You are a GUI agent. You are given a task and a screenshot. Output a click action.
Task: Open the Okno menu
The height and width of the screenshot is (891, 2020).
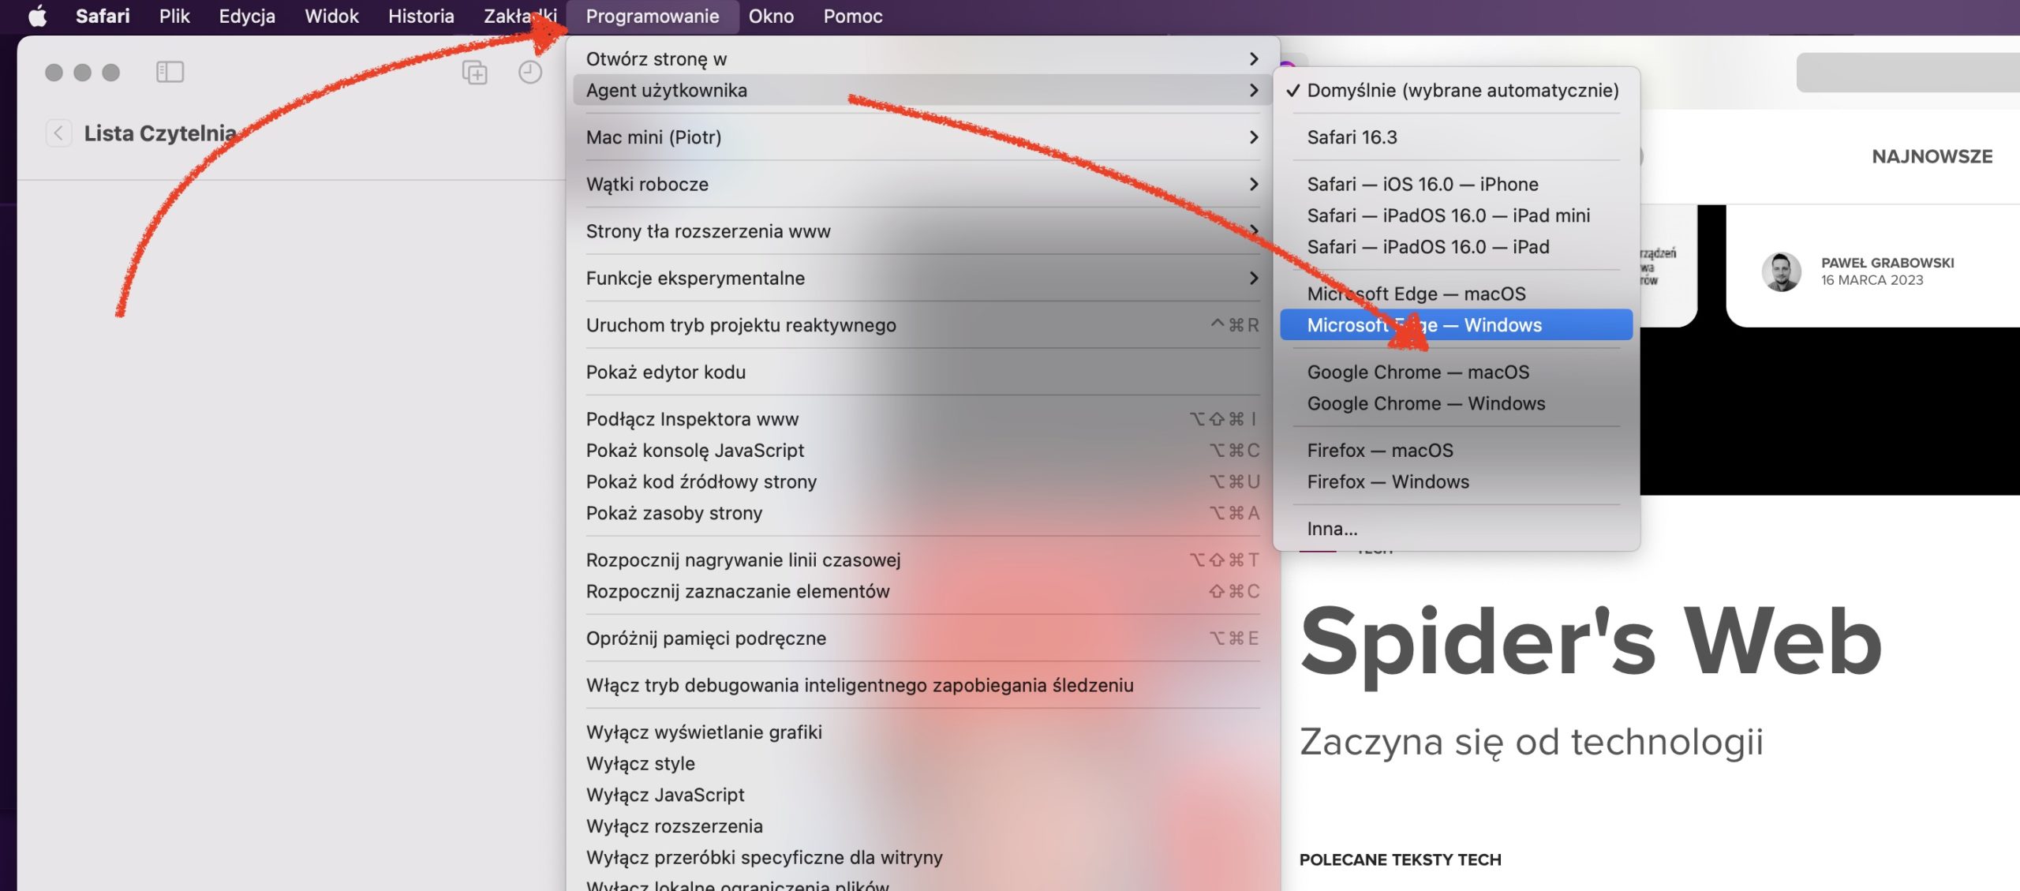[771, 16]
